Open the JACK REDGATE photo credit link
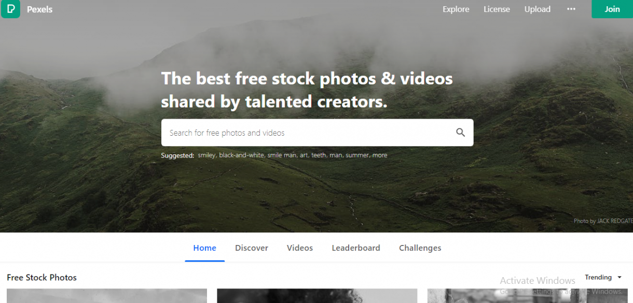 [611, 221]
